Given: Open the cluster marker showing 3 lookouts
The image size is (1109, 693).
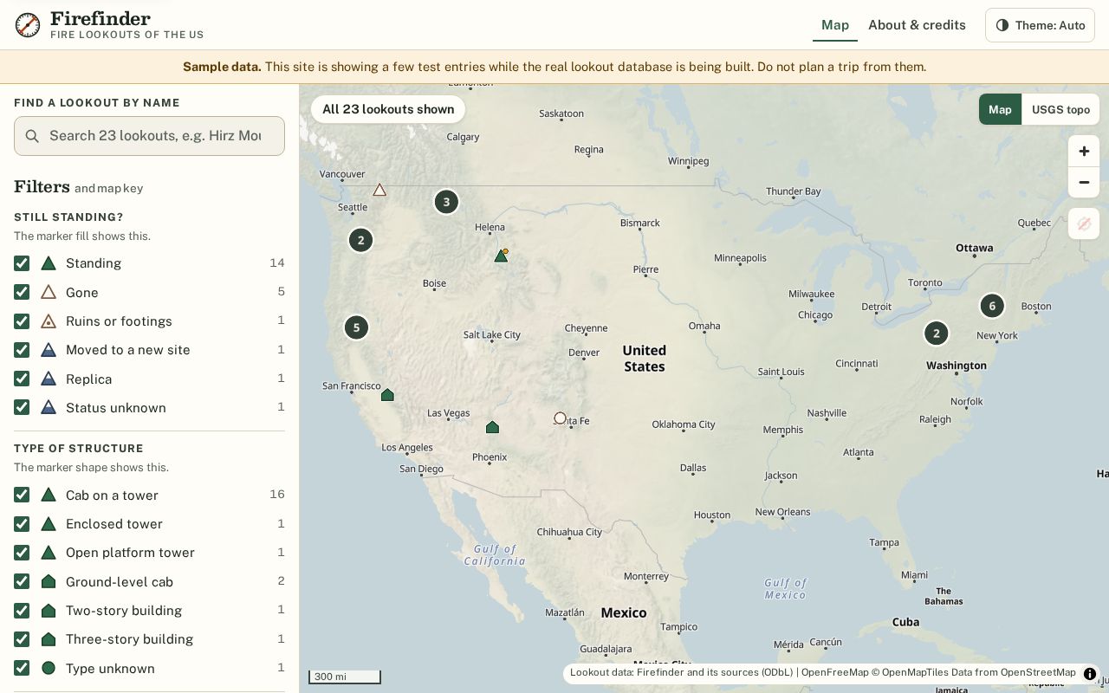Looking at the screenshot, I should (x=446, y=202).
